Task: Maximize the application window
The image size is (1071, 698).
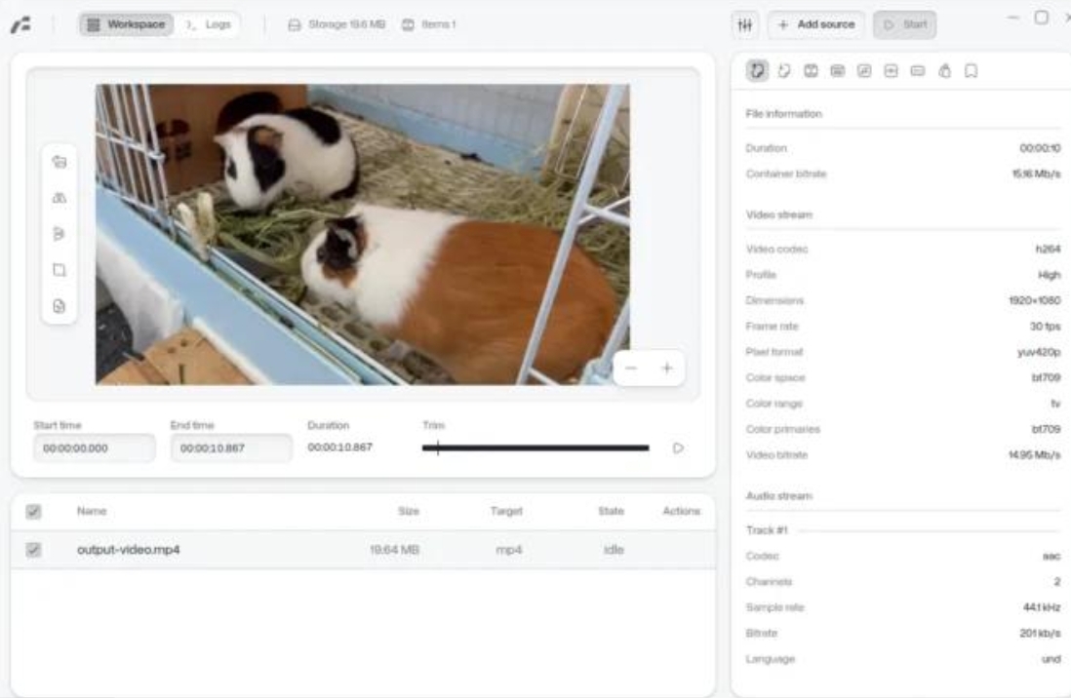Action: pyautogui.click(x=1042, y=18)
